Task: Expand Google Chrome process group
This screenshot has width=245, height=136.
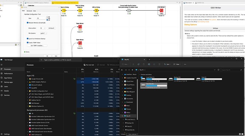Action: (x=27, y=79)
